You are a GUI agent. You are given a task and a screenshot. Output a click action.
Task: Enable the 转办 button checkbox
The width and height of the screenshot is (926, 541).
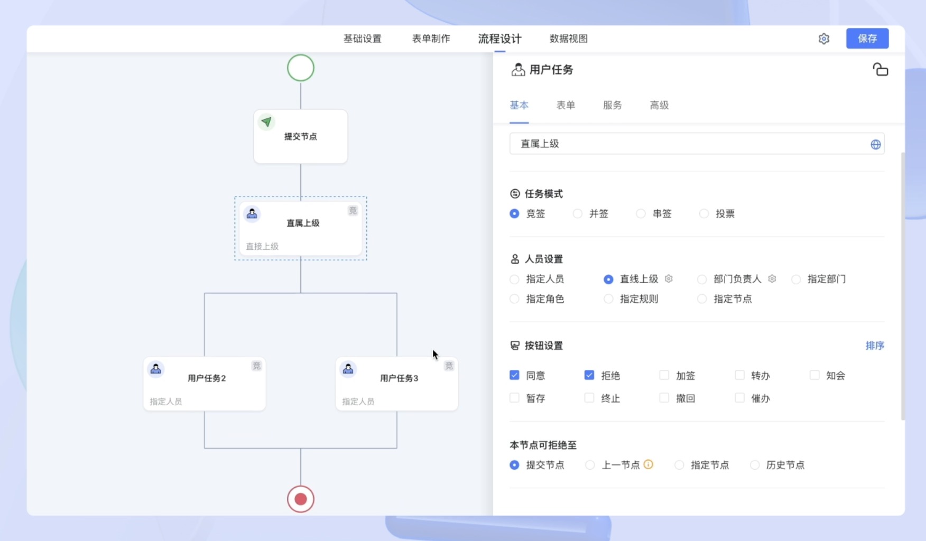(739, 375)
